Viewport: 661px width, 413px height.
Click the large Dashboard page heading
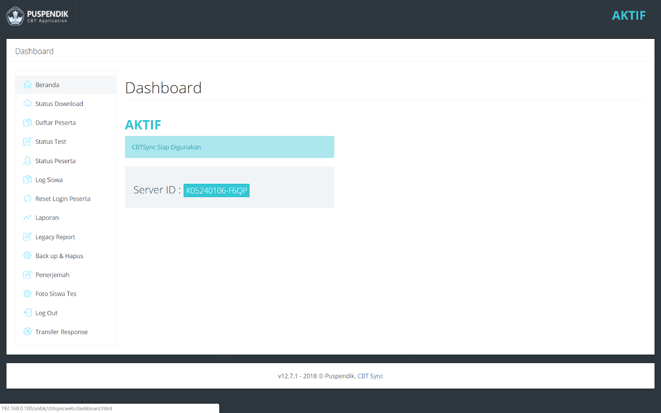click(163, 88)
